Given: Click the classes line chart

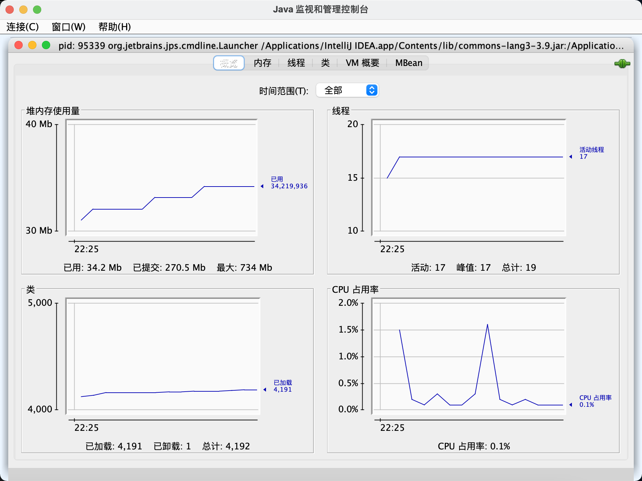Looking at the screenshot, I should (163, 356).
